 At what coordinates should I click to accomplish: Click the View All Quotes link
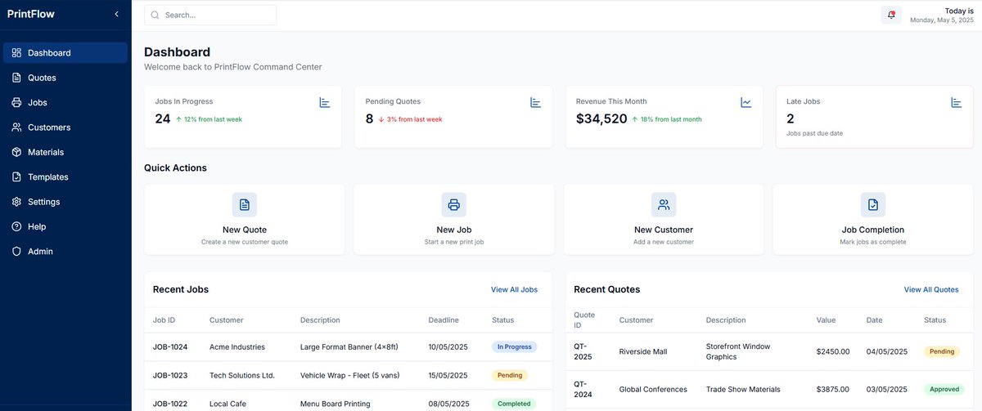(931, 289)
